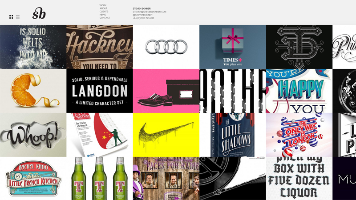The width and height of the screenshot is (356, 200).
Task: Open the Hackney lettering thumbnail
Action: [x=100, y=47]
